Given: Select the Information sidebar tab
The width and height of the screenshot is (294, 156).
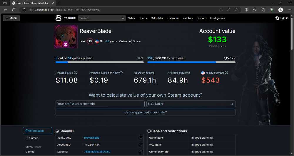Looking at the screenshot, I should (37, 131).
